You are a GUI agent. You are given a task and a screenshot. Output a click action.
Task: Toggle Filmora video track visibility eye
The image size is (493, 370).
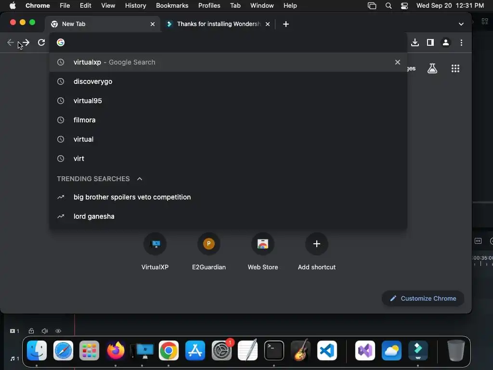(58, 331)
